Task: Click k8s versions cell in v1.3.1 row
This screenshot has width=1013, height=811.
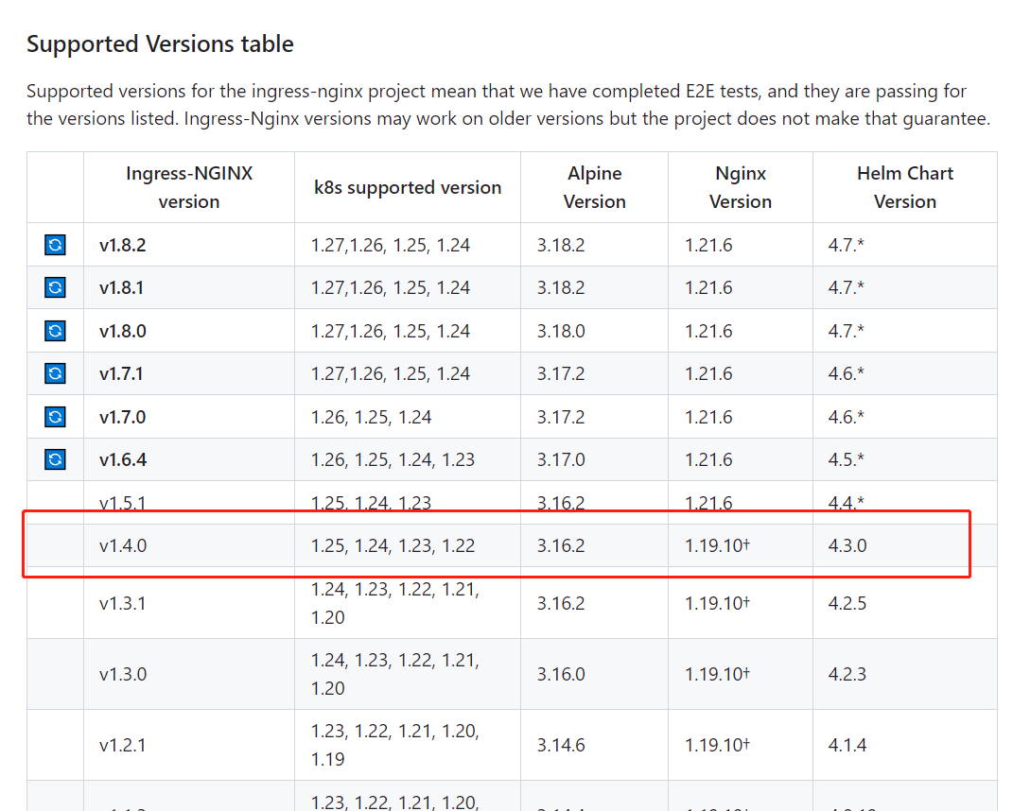Action: pos(407,603)
